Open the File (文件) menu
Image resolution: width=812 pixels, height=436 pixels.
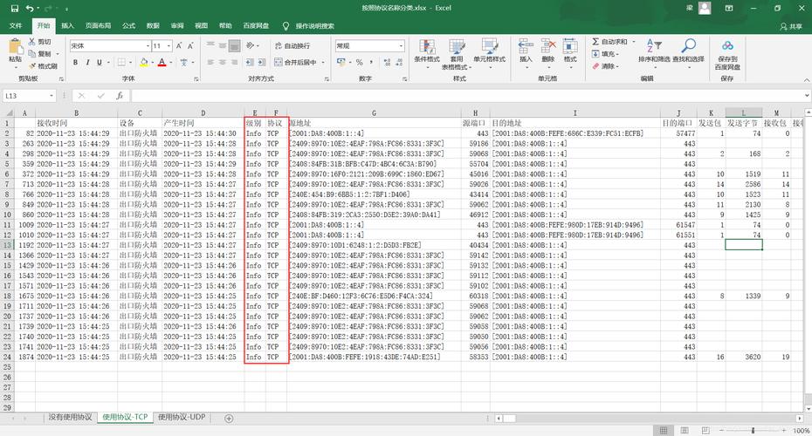point(16,25)
